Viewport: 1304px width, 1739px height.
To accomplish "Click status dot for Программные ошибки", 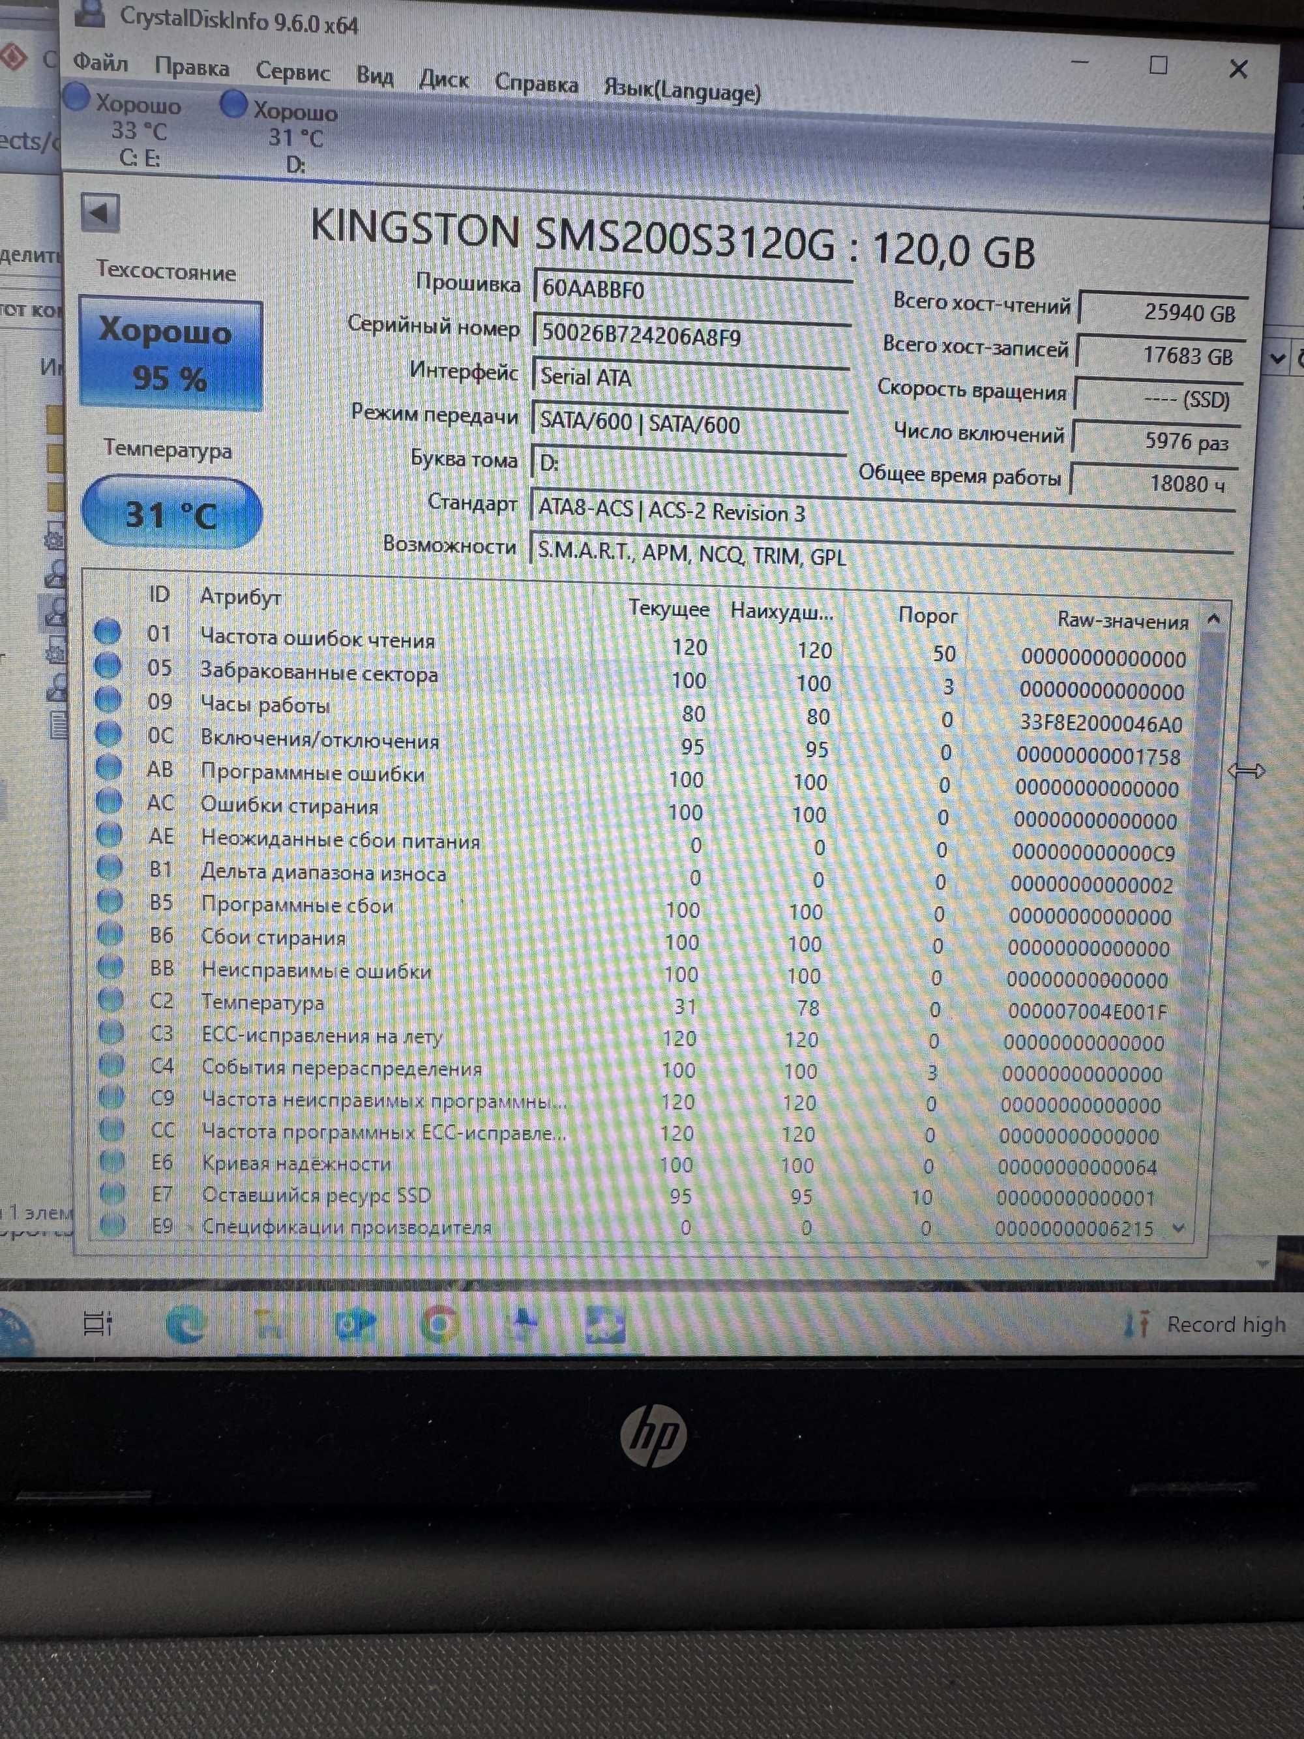I will click(108, 767).
